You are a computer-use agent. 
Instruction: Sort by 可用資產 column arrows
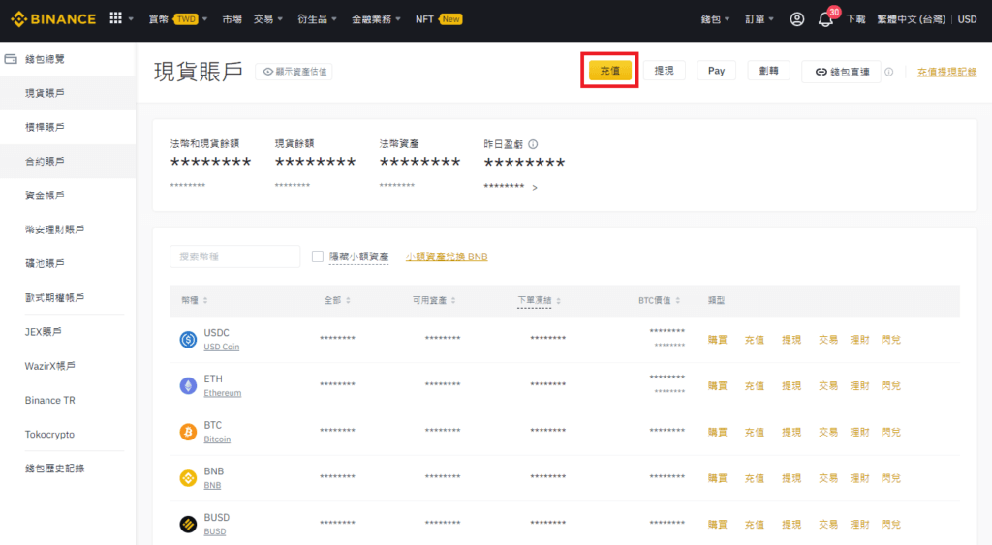click(453, 300)
